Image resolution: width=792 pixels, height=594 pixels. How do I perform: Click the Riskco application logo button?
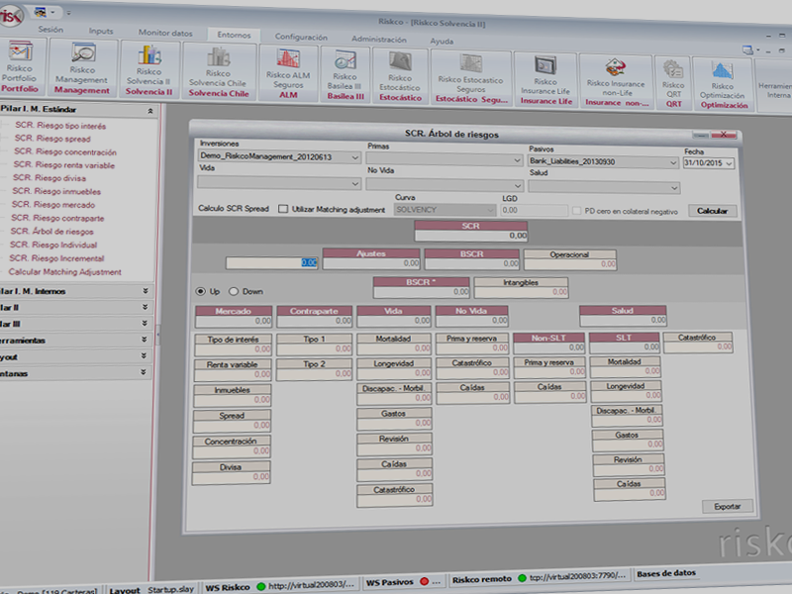10,15
